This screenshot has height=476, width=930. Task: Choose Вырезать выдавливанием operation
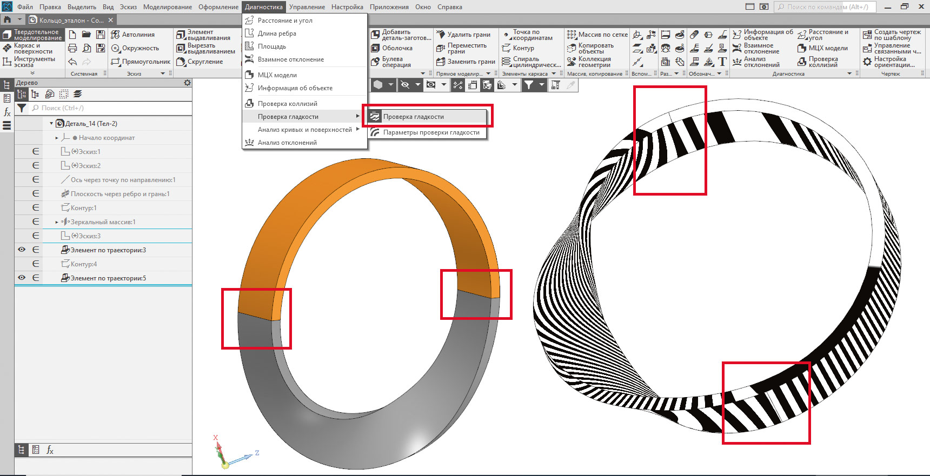tap(206, 48)
